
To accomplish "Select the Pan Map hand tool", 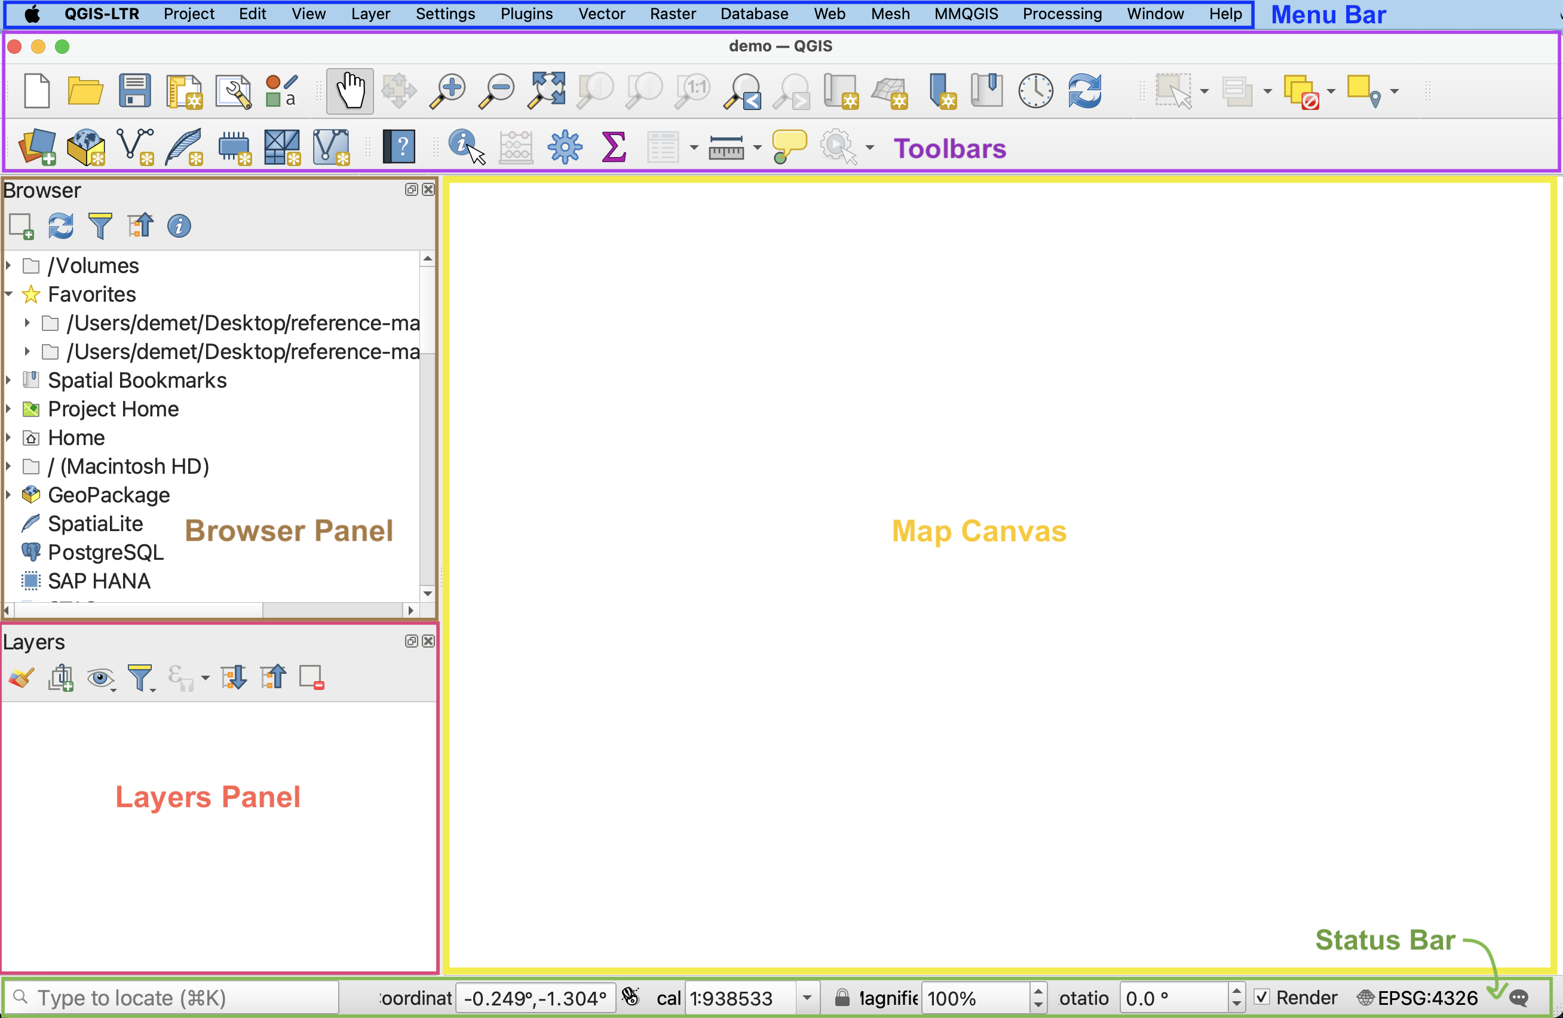I will tap(350, 91).
